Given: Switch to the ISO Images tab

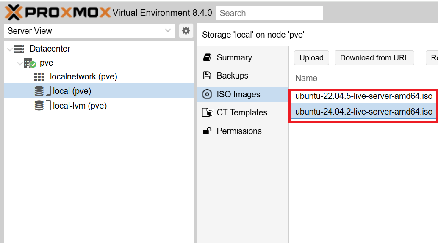Looking at the screenshot, I should 238,94.
